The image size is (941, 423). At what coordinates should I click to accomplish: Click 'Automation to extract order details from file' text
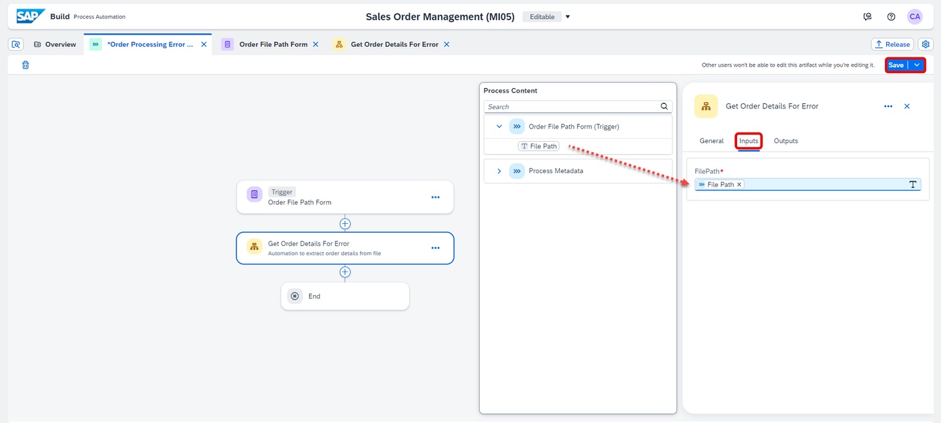point(325,253)
